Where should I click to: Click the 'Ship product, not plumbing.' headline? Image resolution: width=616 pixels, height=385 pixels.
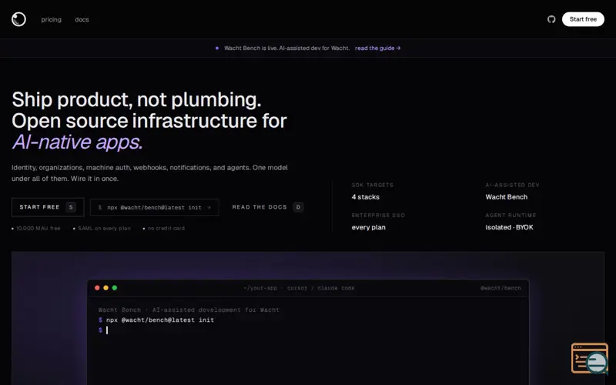tap(136, 99)
